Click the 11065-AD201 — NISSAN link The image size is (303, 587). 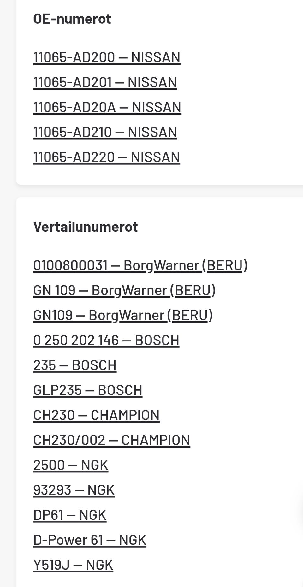pos(105,82)
